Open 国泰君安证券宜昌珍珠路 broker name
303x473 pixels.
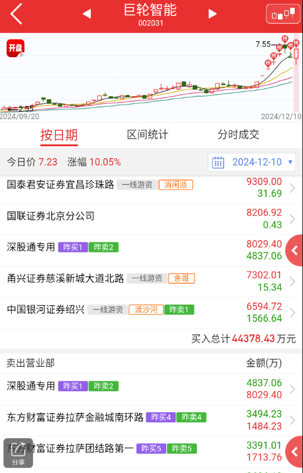(60, 185)
